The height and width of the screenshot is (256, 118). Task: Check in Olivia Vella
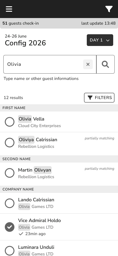point(10,122)
